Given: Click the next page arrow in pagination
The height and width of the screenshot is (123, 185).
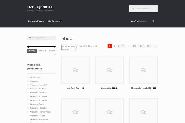Looking at the screenshot, I should (x=155, y=46).
